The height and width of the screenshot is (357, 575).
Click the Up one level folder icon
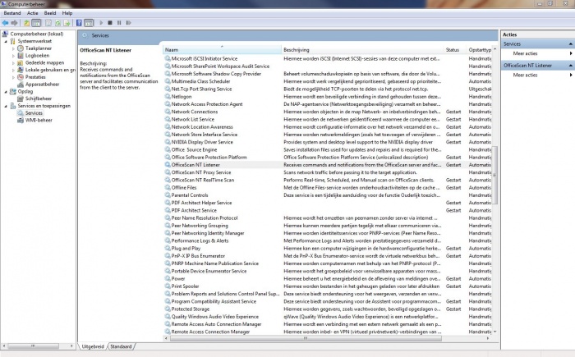pos(27,23)
